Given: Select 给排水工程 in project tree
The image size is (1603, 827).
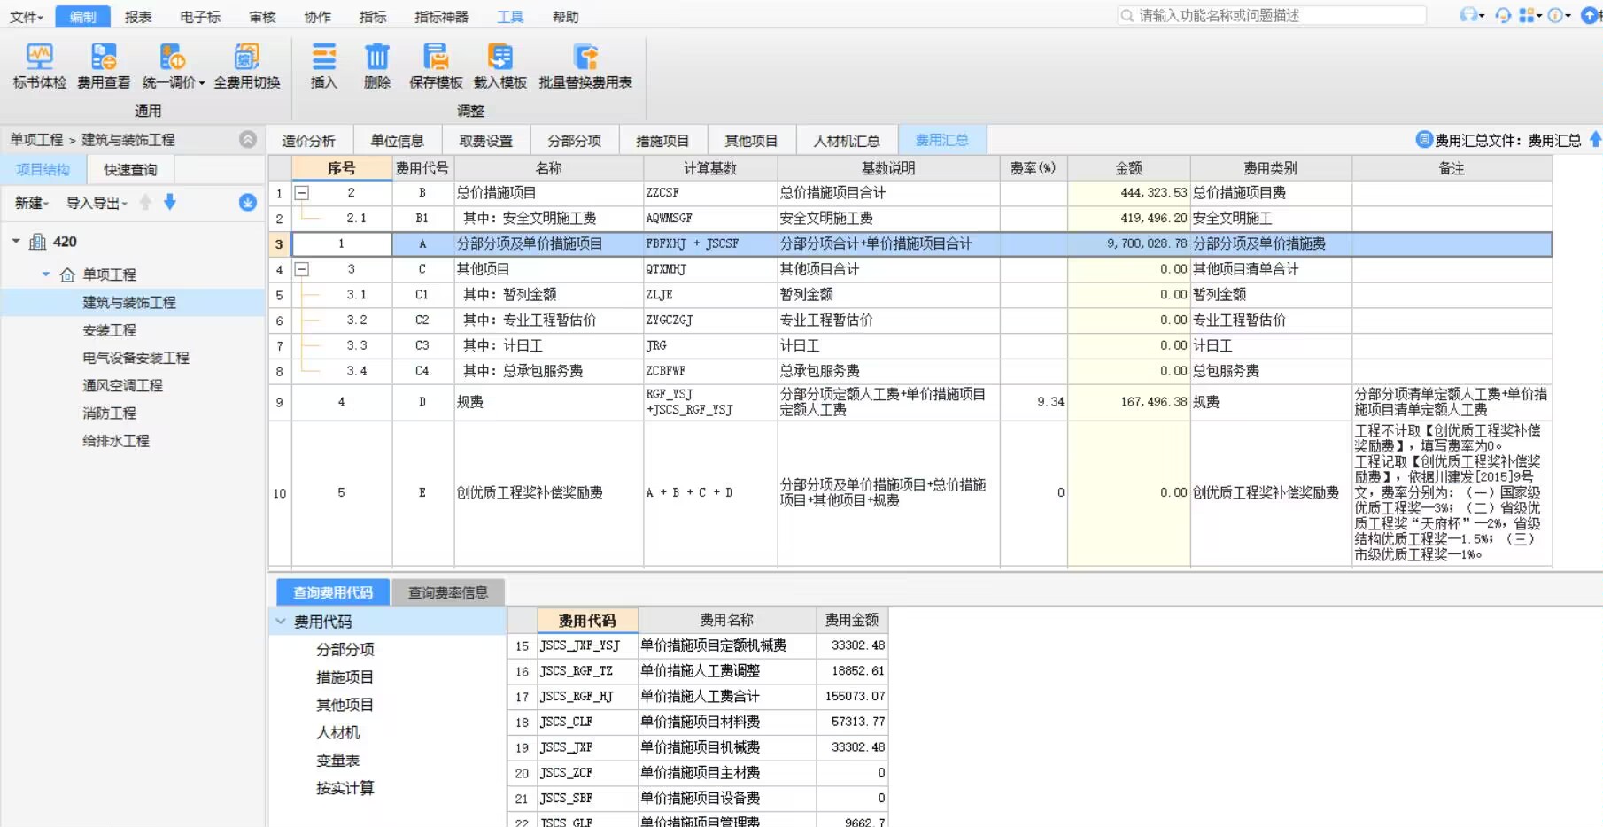Looking at the screenshot, I should coord(116,440).
